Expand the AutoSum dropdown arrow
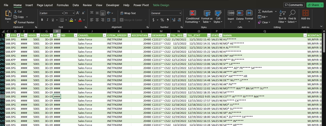 coord(276,12)
